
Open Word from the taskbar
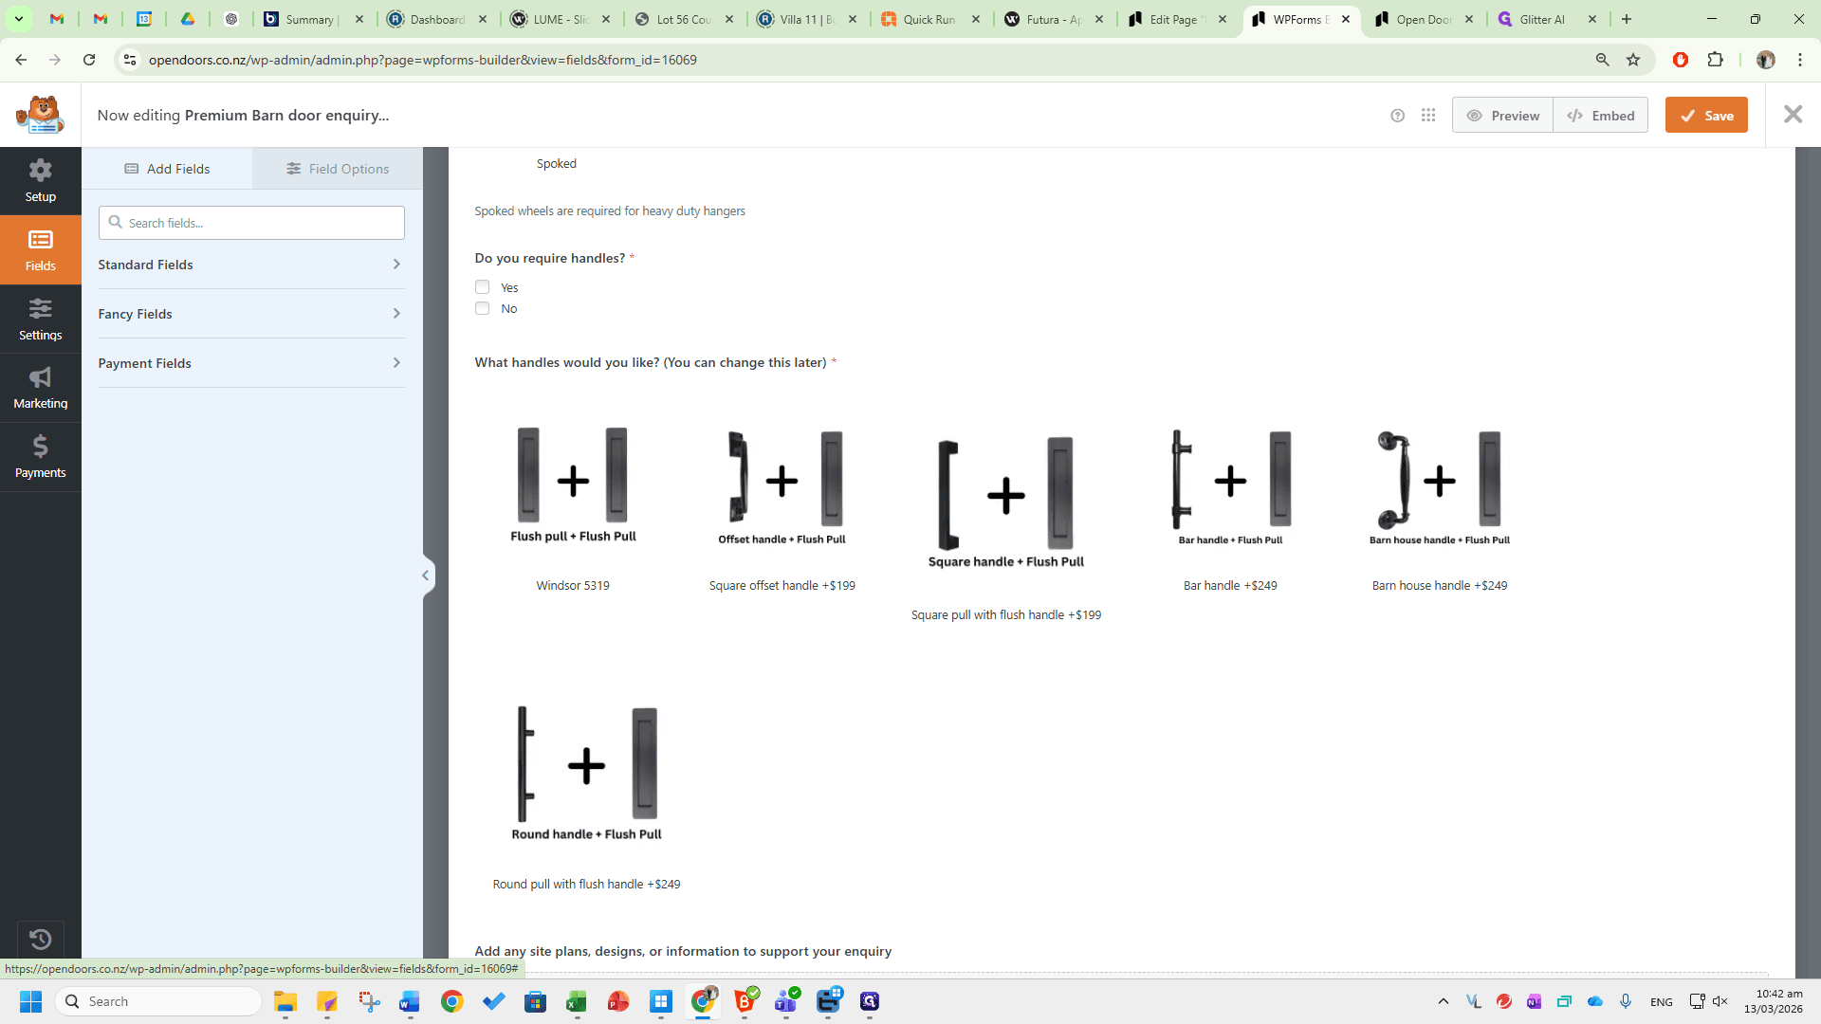pyautogui.click(x=410, y=1001)
